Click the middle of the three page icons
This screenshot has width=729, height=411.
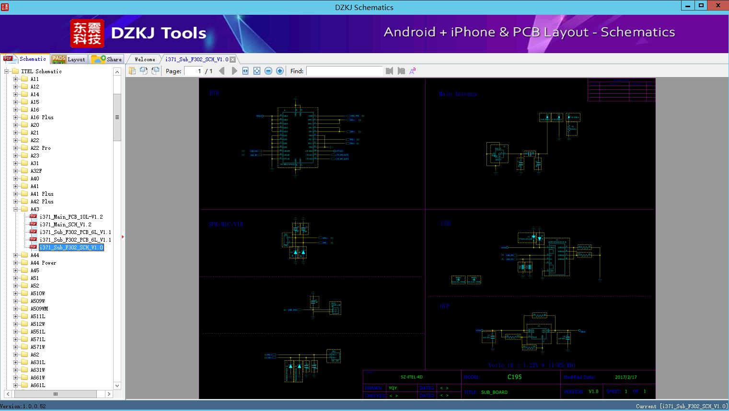point(144,71)
